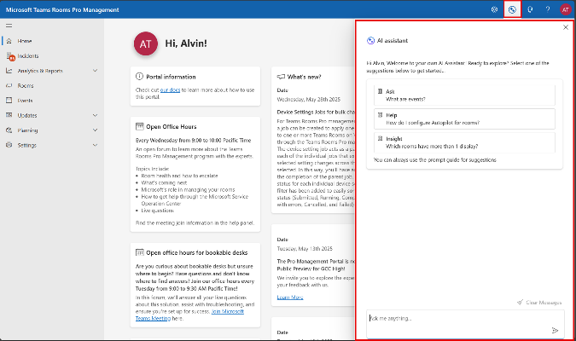
Task: Open the help question mark icon
Action: pos(548,10)
